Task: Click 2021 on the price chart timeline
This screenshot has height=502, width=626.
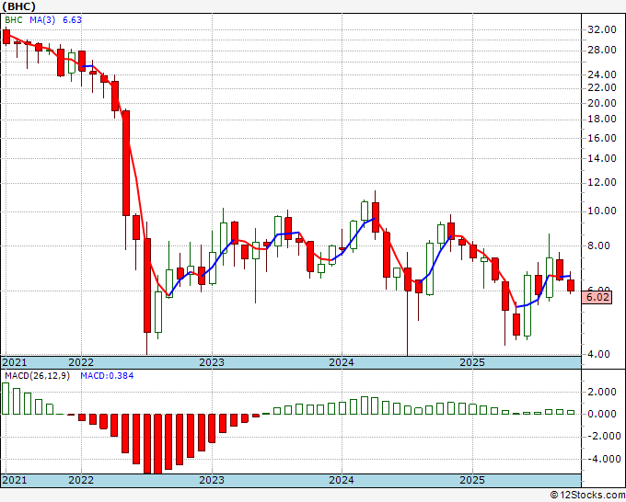Action: tap(14, 362)
